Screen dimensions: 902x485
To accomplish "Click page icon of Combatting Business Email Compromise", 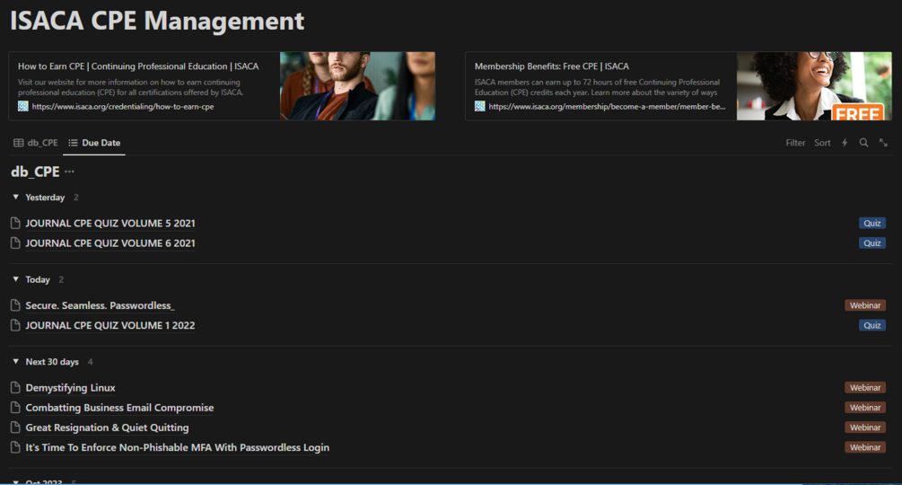I will click(x=15, y=408).
